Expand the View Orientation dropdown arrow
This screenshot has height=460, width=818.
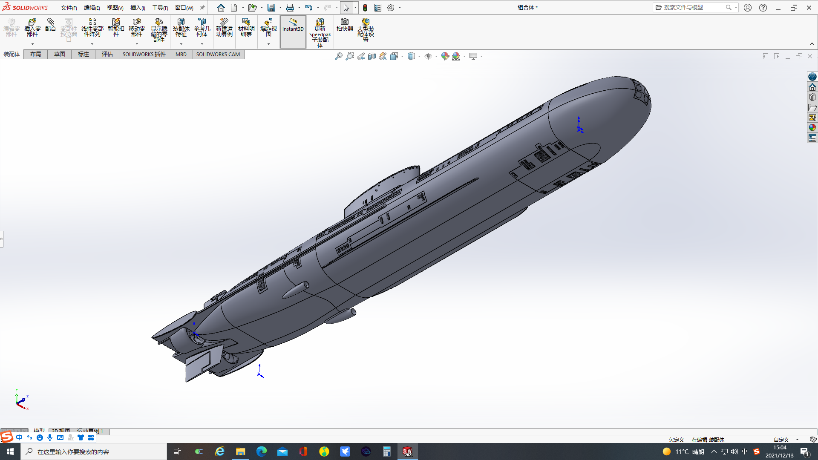(x=403, y=56)
